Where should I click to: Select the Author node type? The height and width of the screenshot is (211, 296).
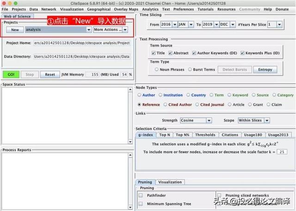point(139,95)
